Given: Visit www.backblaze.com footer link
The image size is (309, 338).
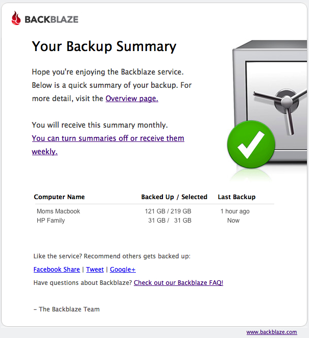Looking at the screenshot, I should pos(272,332).
